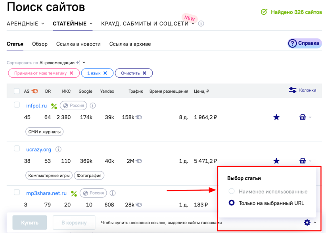Click the Колонки columns settings icon
This screenshot has height=233, width=326.
tap(293, 90)
